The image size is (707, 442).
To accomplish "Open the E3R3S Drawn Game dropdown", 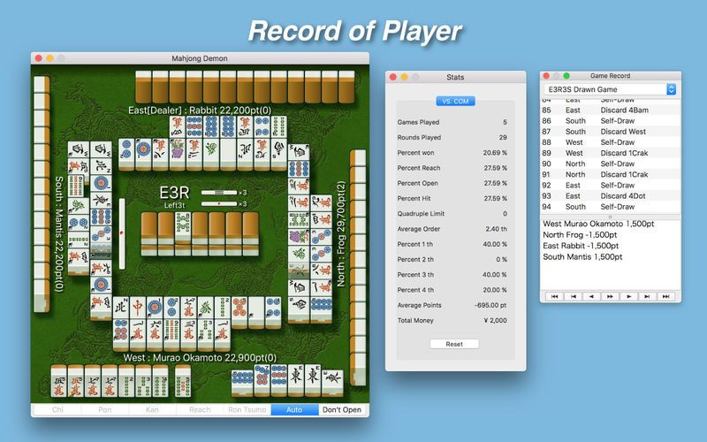I will pos(610,89).
